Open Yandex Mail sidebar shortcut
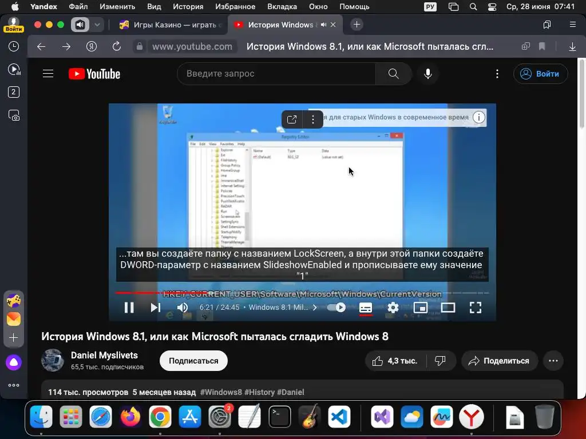The image size is (586, 439). [14, 319]
